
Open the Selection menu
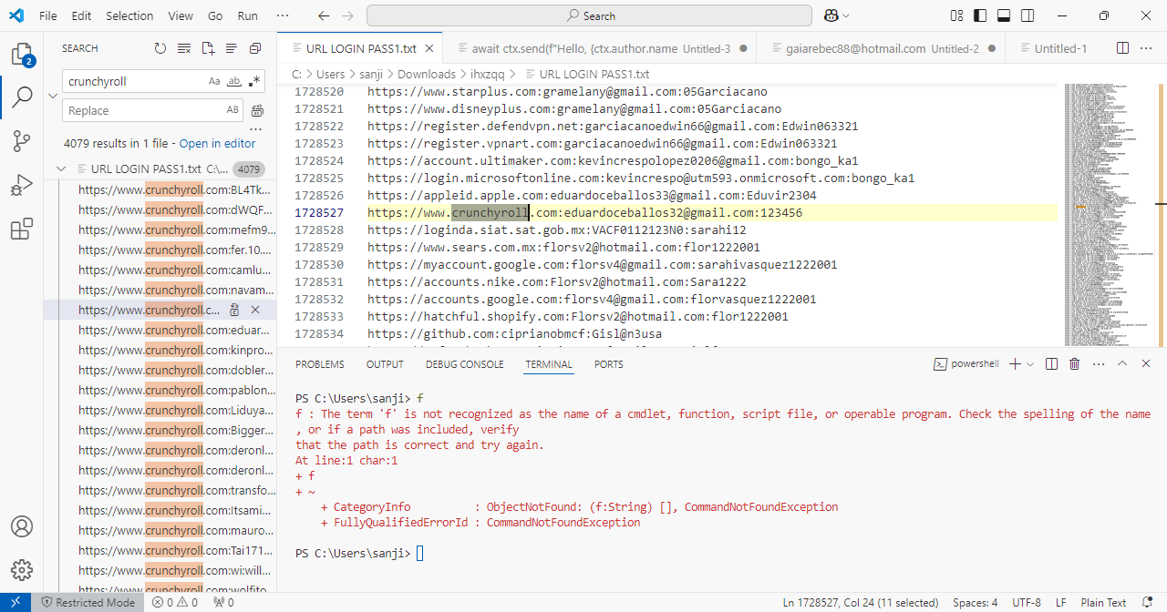129,15
